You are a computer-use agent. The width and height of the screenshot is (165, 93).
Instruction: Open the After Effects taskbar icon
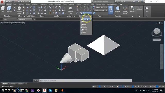pos(33,90)
